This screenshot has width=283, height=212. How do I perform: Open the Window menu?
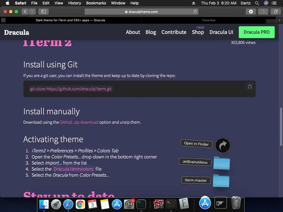(x=118, y=3)
